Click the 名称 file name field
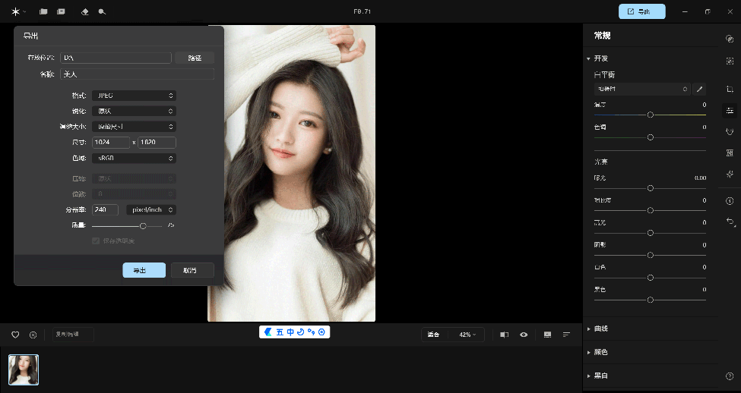The height and width of the screenshot is (393, 741). tap(137, 74)
